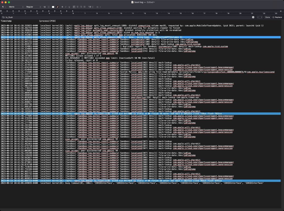Toggle bold formatting
The image size is (284, 211).
tap(62, 7)
